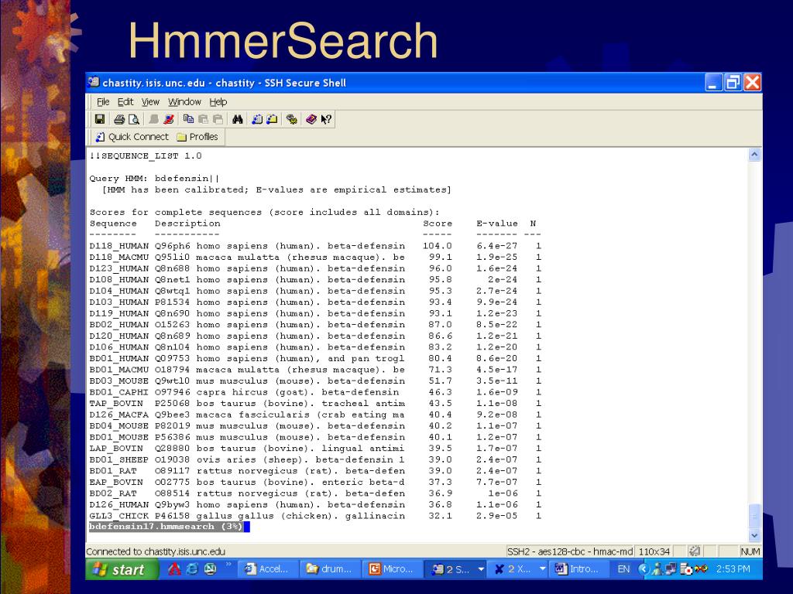Click the third Quick Launch icon
This screenshot has height=594, width=793.
pos(210,569)
